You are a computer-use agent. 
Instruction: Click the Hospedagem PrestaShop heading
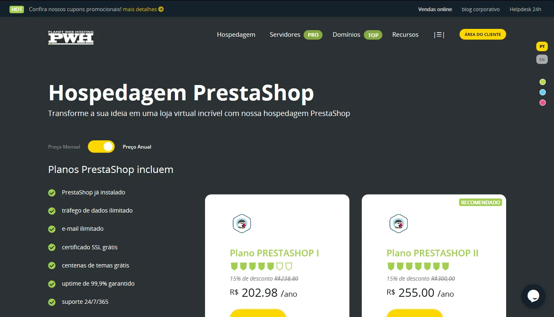[x=181, y=92]
